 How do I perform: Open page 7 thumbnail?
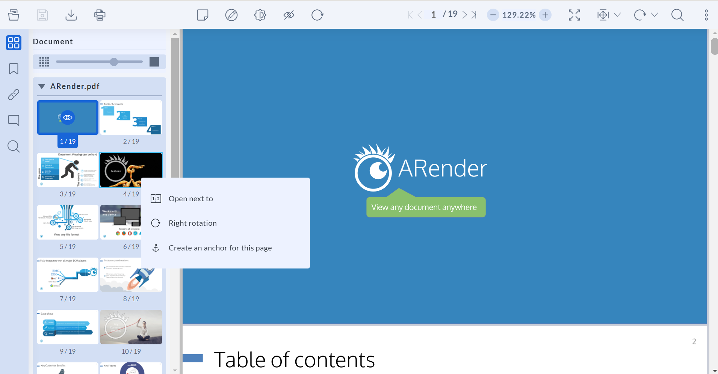coord(68,275)
